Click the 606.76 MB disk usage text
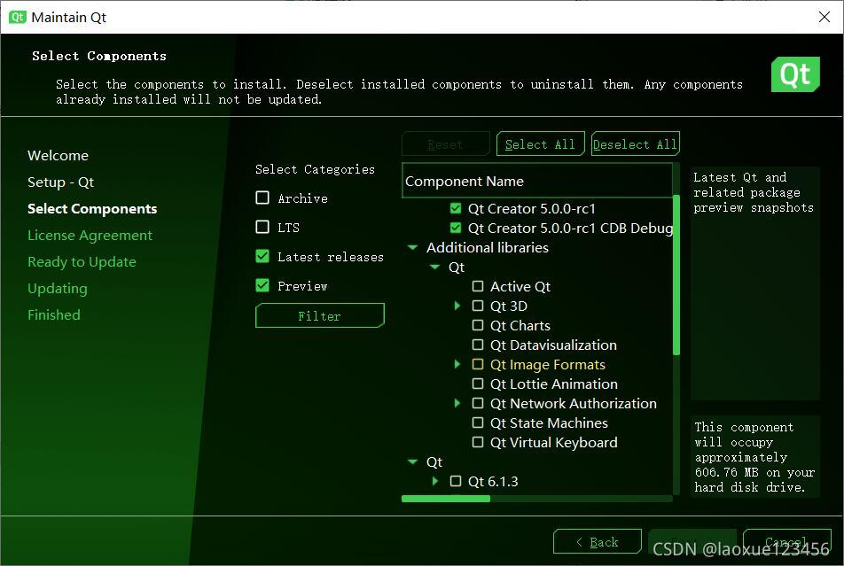The image size is (844, 566). [754, 457]
